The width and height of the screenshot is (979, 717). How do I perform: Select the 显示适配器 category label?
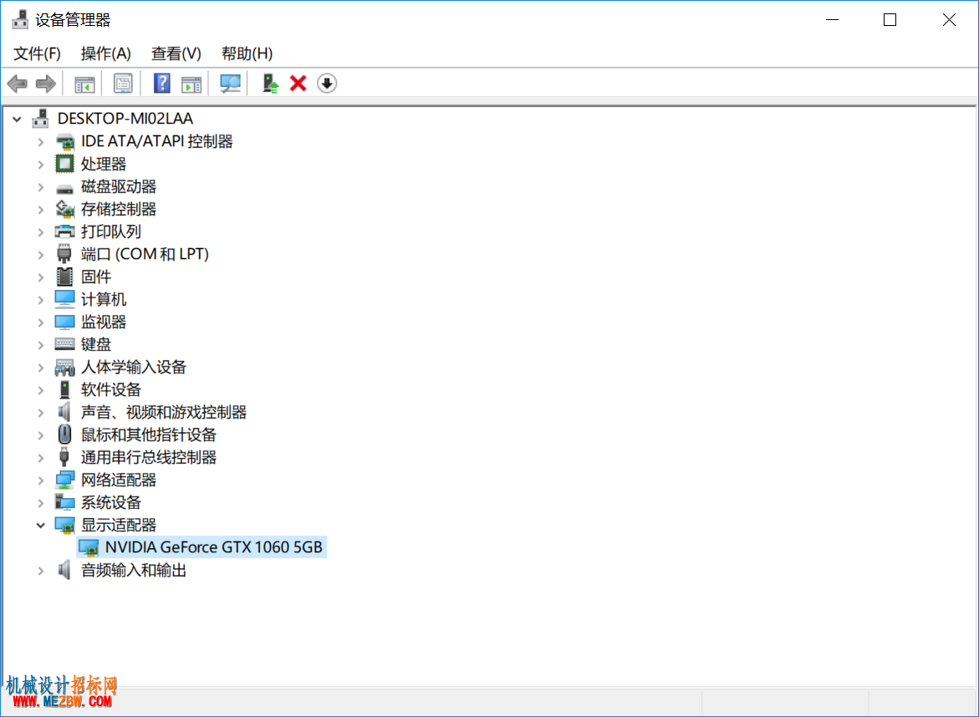click(x=119, y=525)
